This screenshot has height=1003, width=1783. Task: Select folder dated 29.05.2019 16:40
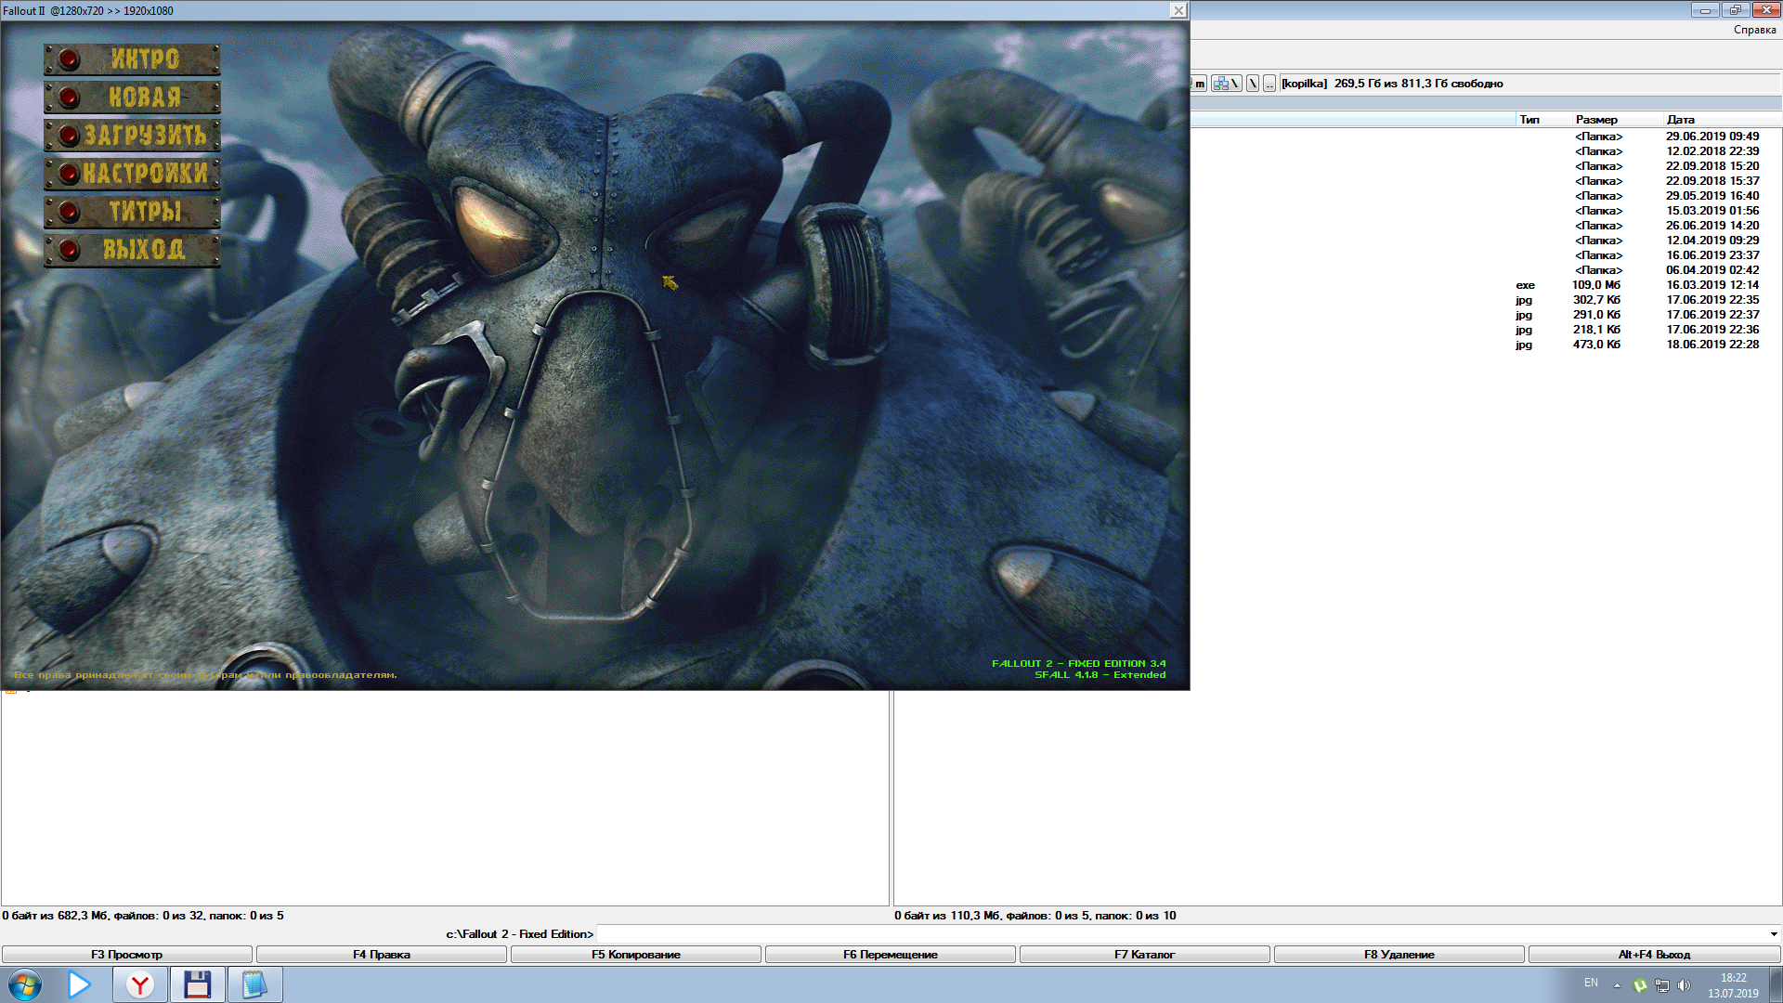[x=1486, y=196]
